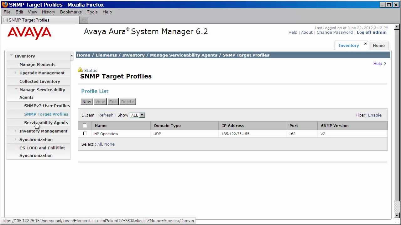Click the Help link below the breadcrumb
The image size is (401, 225).
[x=378, y=63]
